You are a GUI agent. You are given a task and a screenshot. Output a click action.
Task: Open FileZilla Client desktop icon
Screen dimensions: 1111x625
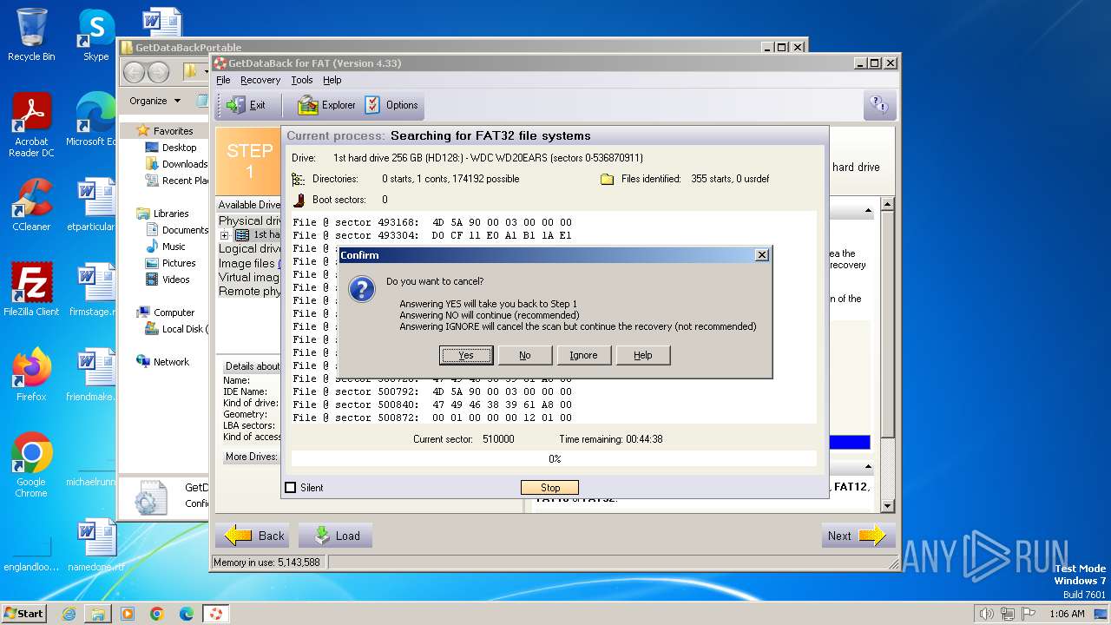tap(31, 290)
